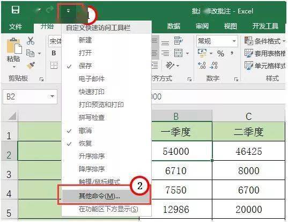Click cell containing 46425
Screen dimensions: 288x222
[x=249, y=151]
